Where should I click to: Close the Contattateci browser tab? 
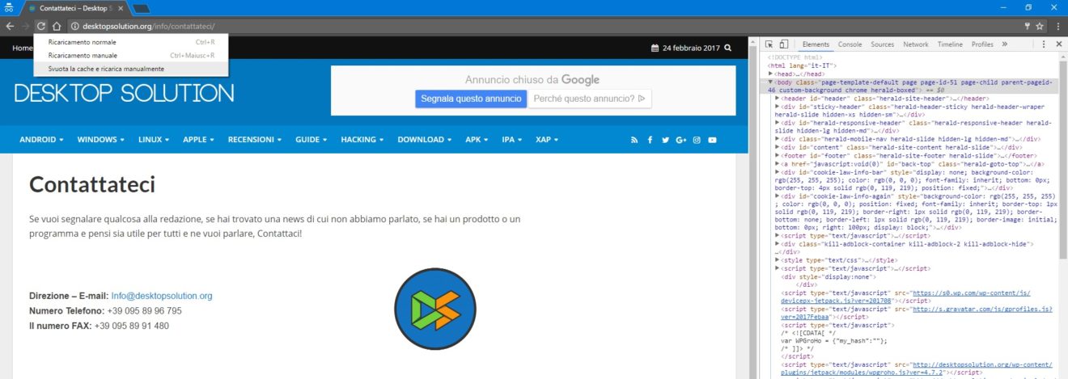(x=120, y=7)
